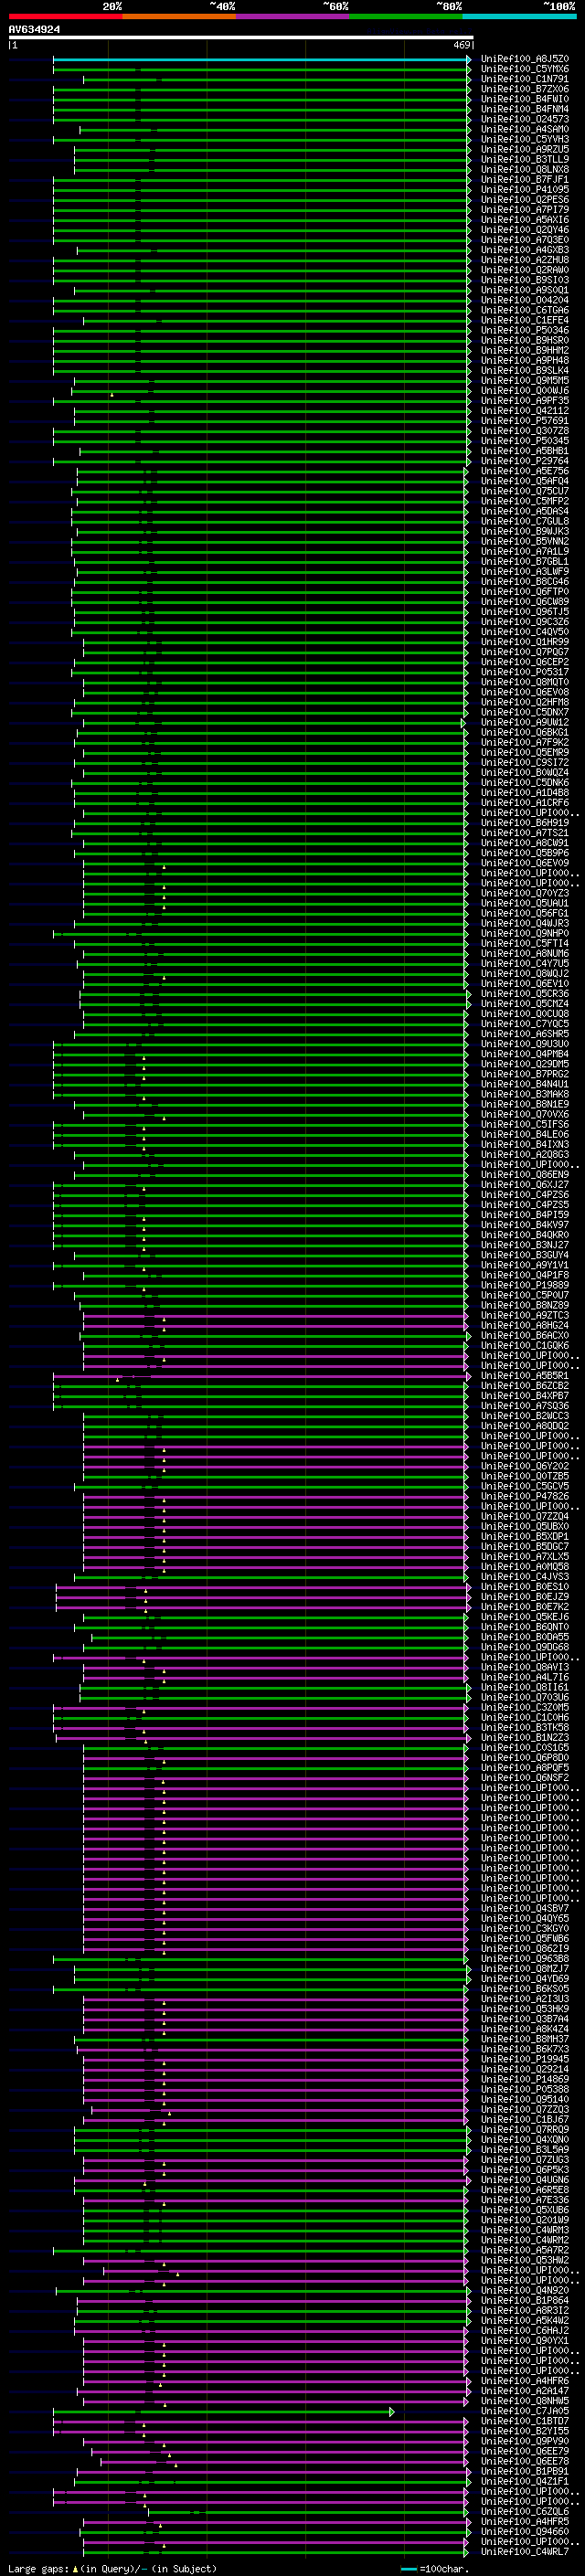Select hit label UniRef100_C5YVH3
The height and width of the screenshot is (2576, 585).
[x=524, y=139]
